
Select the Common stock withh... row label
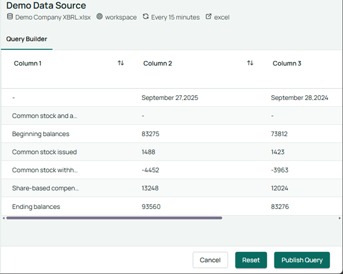coord(45,170)
